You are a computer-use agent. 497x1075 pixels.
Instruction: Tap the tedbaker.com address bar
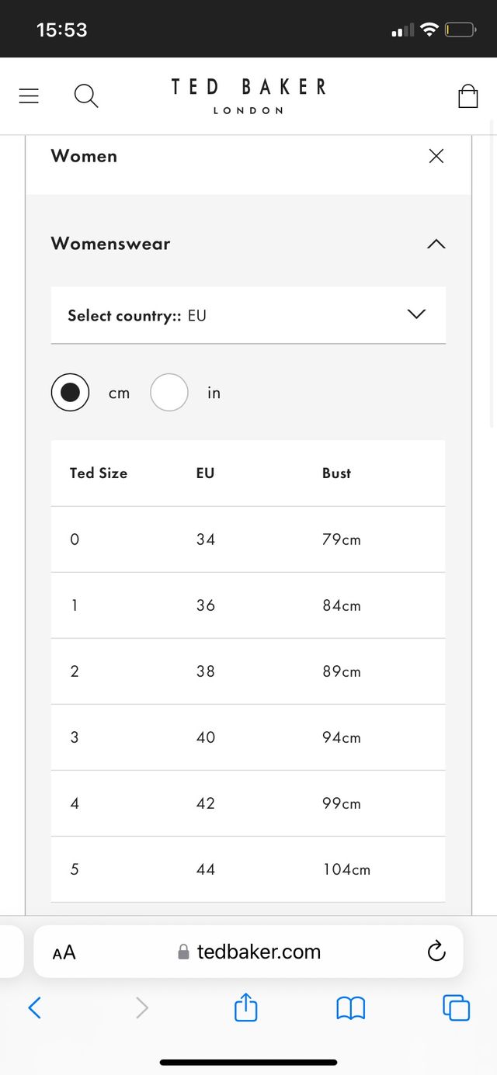pos(258,952)
